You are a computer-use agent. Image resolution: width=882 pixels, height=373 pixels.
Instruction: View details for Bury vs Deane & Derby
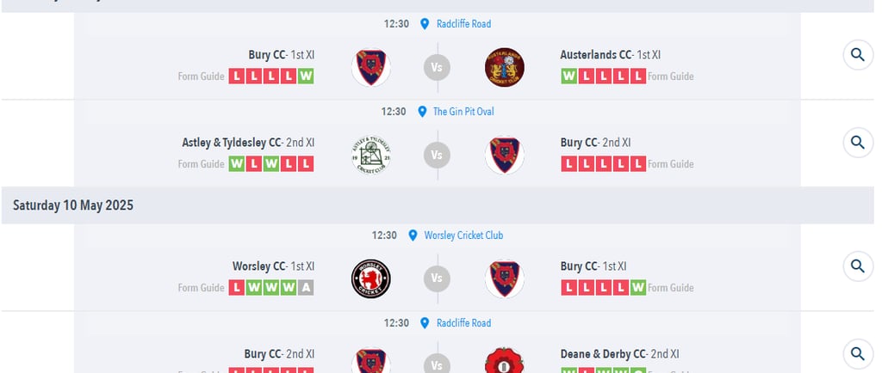click(x=858, y=354)
